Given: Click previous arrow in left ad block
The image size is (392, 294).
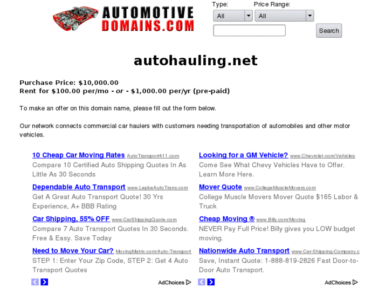Looking at the screenshot, I should pos(35,282).
